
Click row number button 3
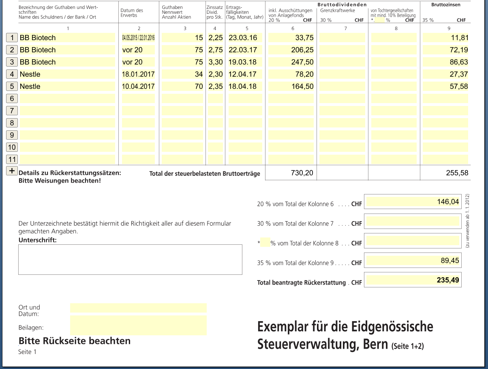coord(12,62)
